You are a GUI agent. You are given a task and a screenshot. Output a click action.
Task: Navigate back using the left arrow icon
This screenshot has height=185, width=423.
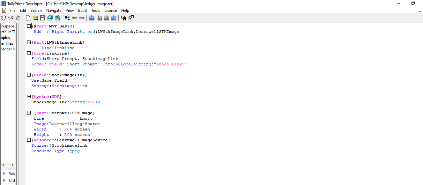coord(75,18)
